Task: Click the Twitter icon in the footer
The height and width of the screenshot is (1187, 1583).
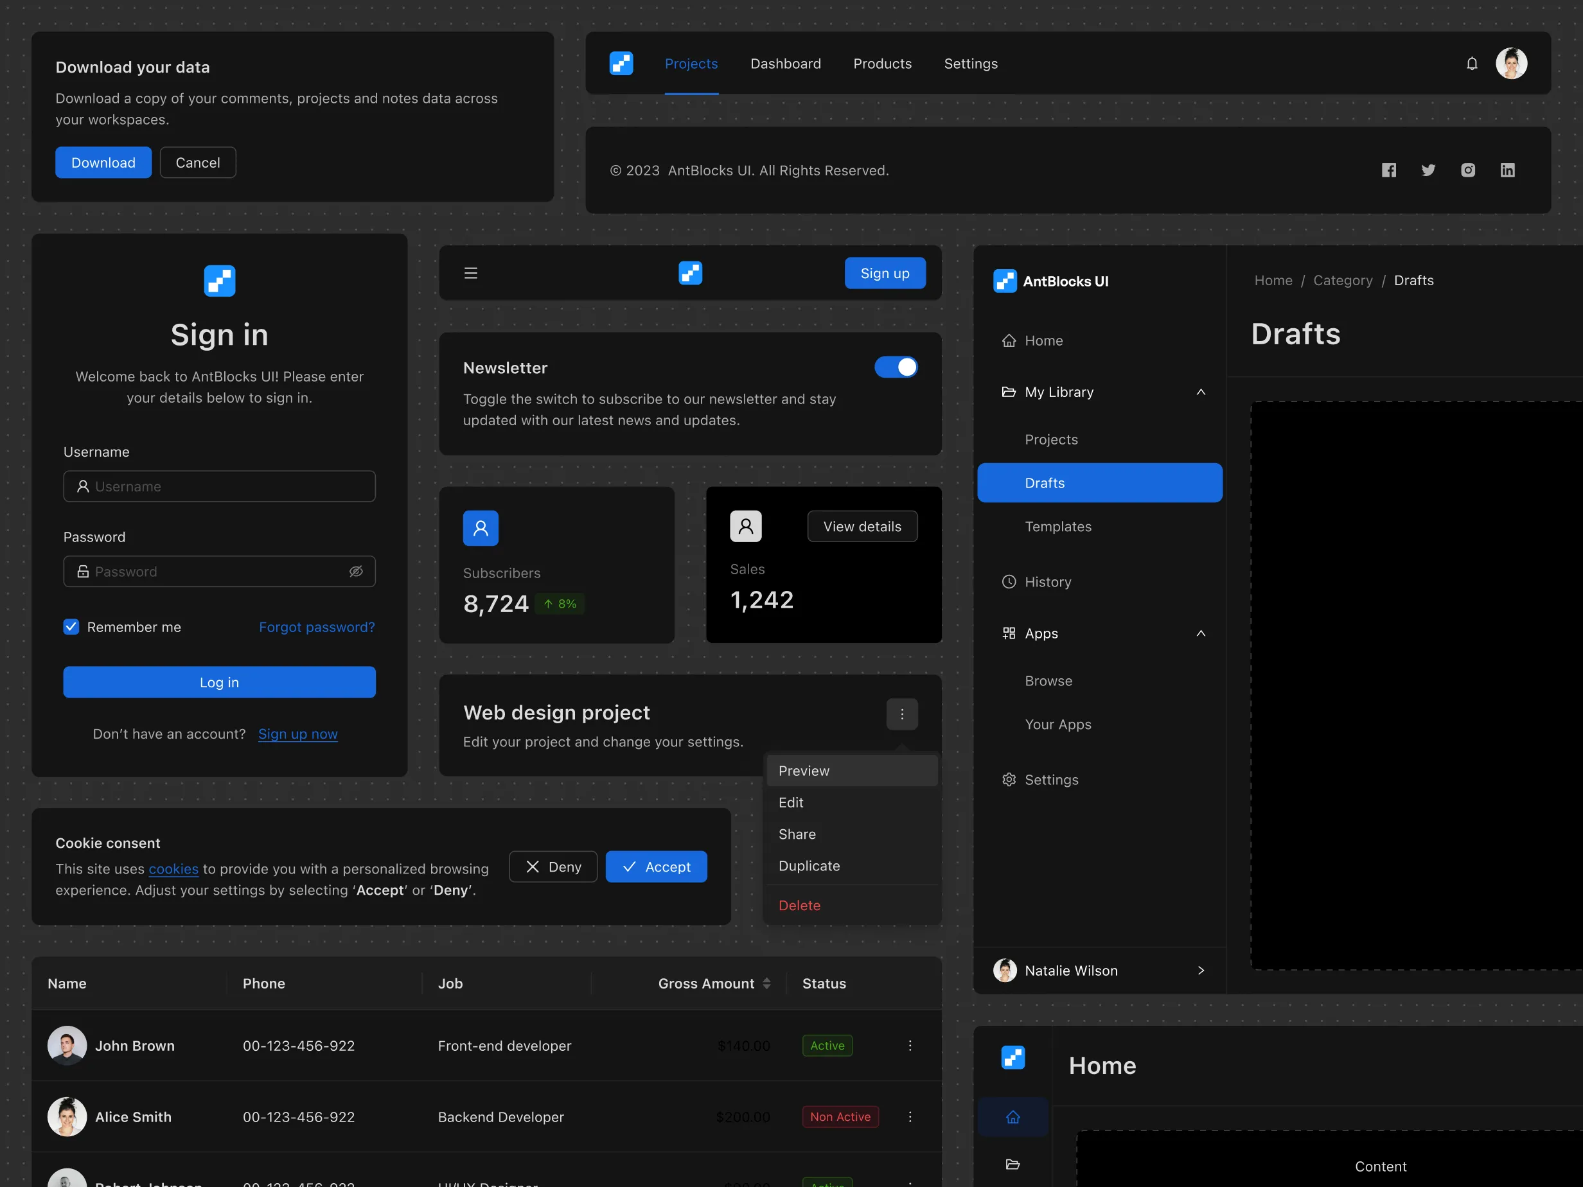Action: tap(1428, 170)
